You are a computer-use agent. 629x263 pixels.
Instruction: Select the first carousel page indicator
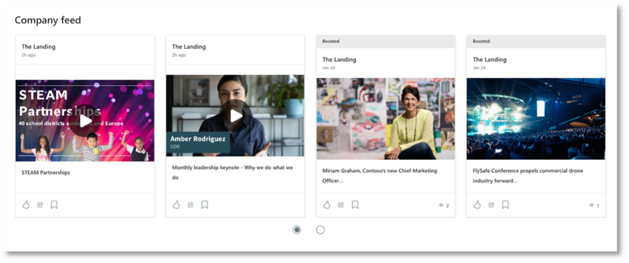click(x=297, y=230)
